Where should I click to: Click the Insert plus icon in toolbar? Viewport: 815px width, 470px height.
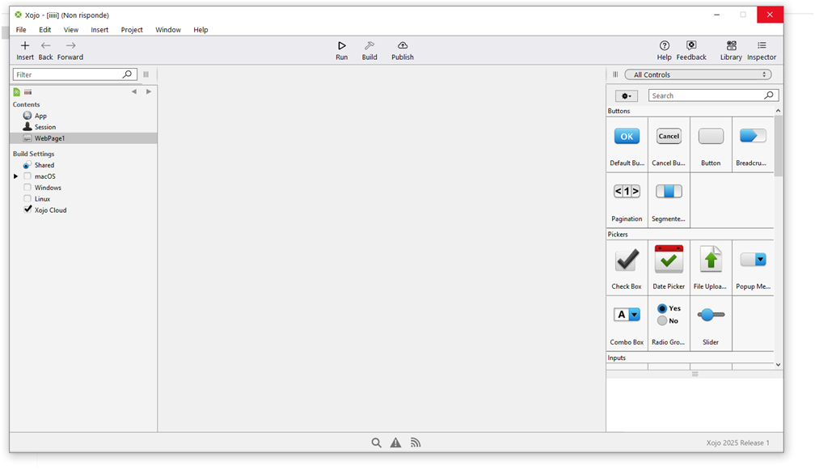25,46
